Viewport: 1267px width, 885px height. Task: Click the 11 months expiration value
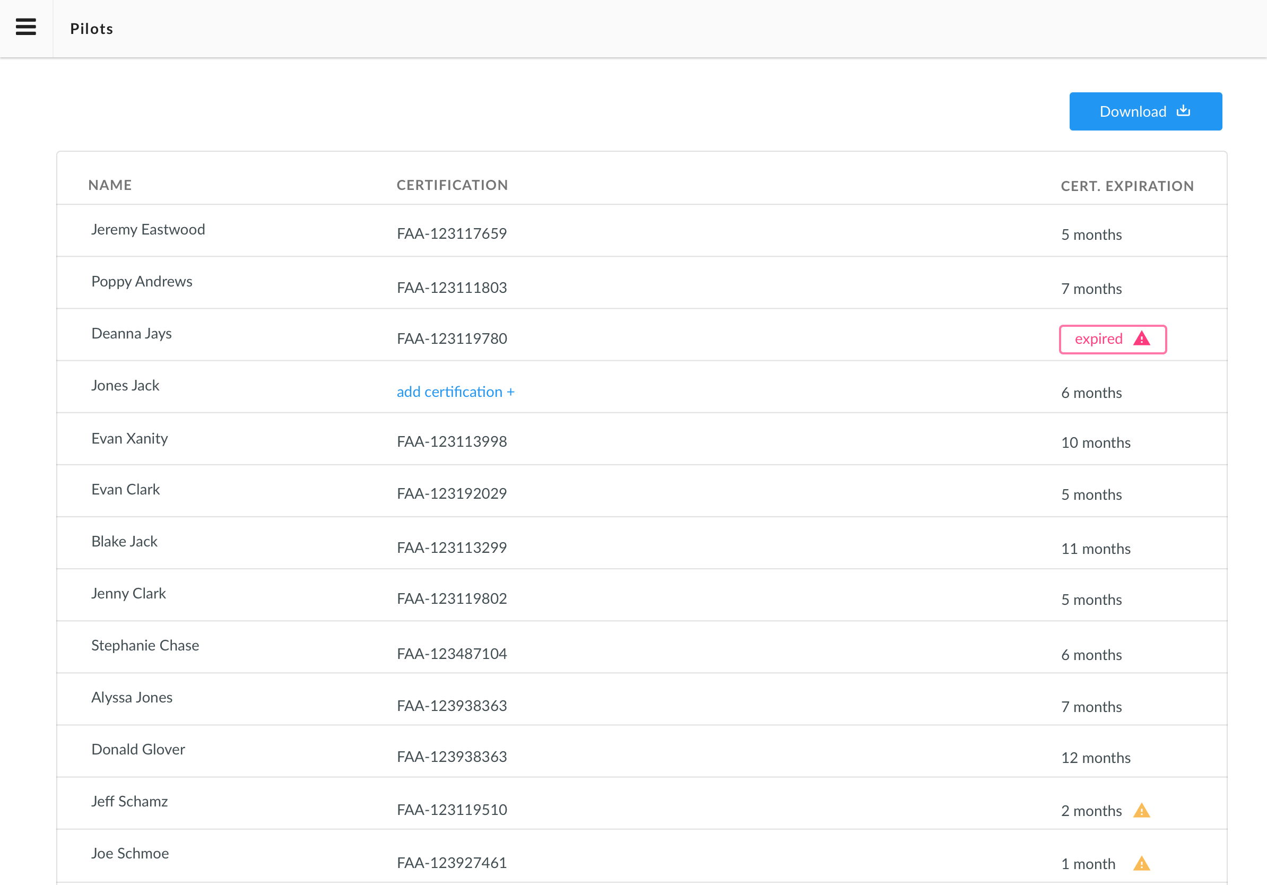[x=1096, y=549]
